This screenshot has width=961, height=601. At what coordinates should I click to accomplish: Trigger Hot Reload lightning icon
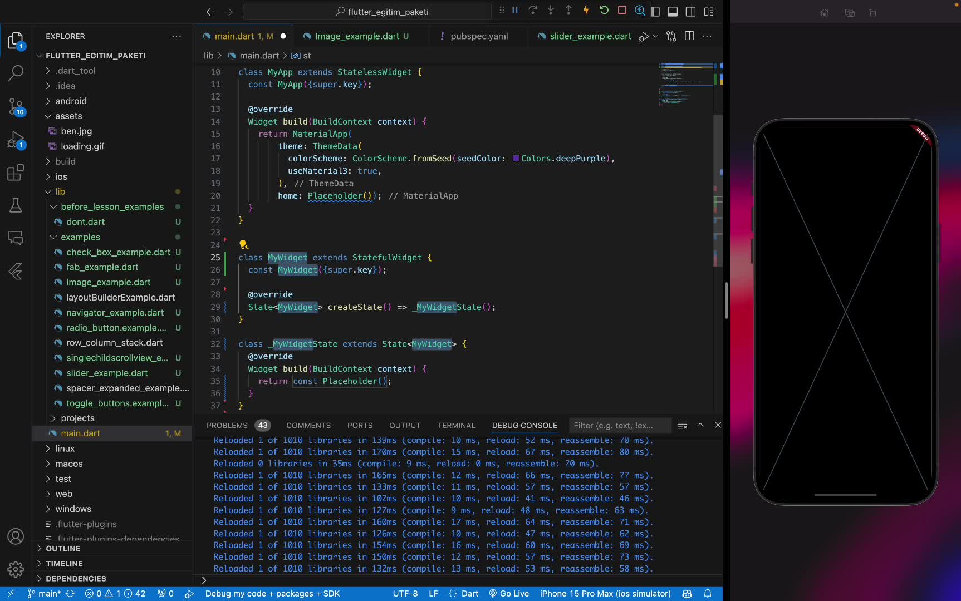click(x=586, y=11)
